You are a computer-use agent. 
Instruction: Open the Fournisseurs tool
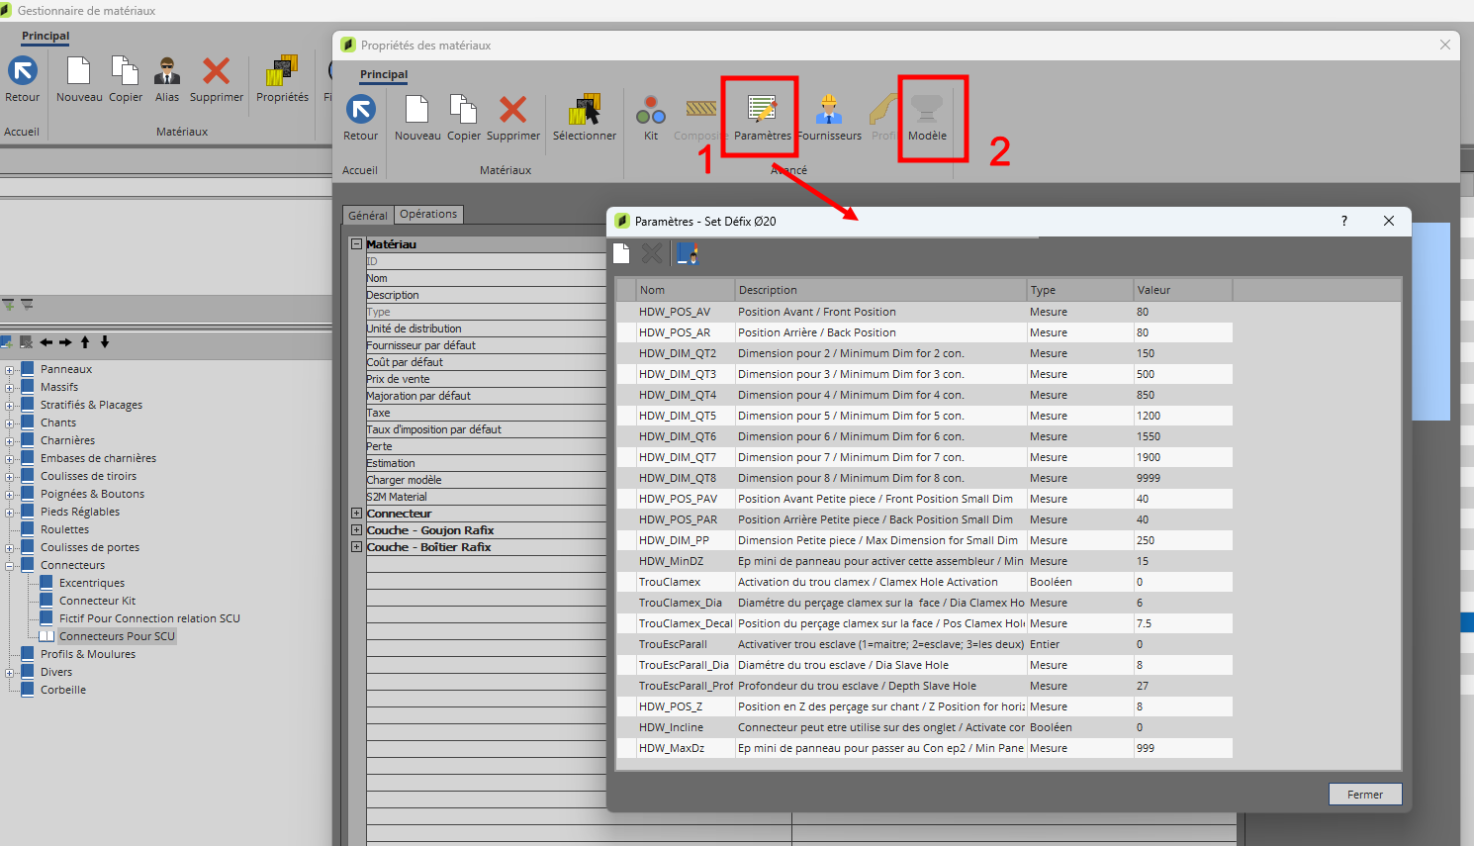click(x=829, y=119)
